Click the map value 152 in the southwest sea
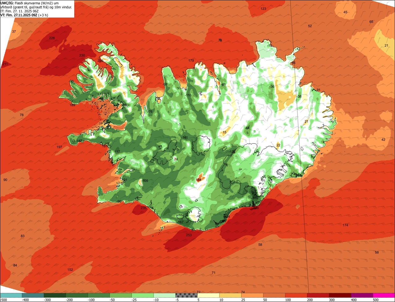 [70, 270]
